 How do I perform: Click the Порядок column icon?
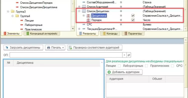click(88, 20)
